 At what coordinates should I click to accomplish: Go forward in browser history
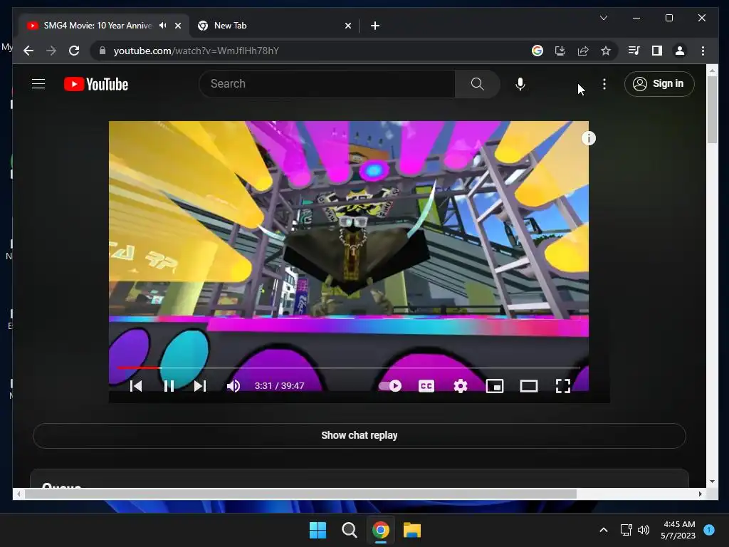point(51,51)
